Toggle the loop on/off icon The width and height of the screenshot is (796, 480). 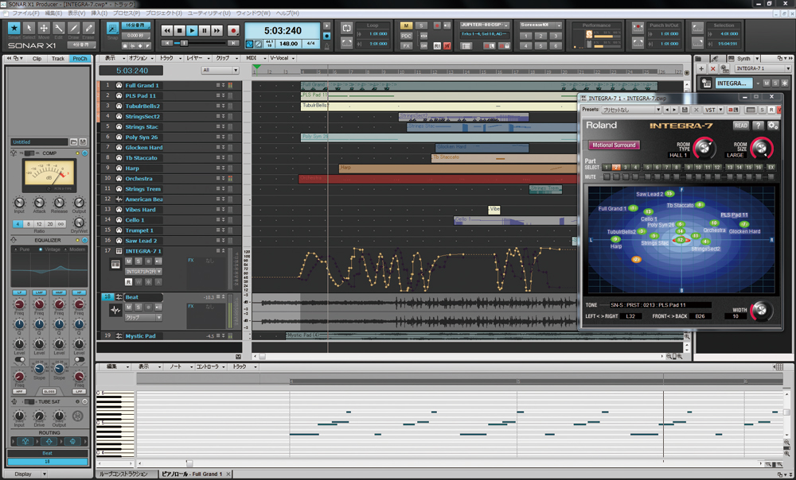[x=347, y=29]
